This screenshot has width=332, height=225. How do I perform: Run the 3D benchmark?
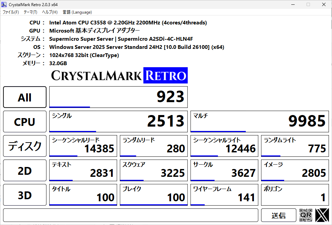click(25, 195)
